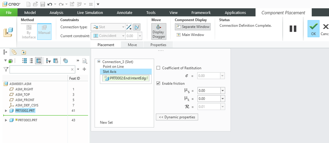Switch to the Model ribbon tab
329x143 pixels.
pyautogui.click(x=30, y=13)
